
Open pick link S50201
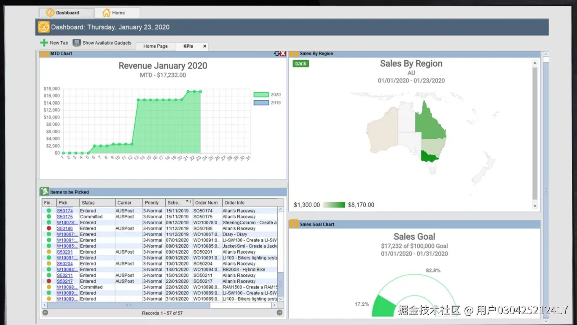coord(65,252)
